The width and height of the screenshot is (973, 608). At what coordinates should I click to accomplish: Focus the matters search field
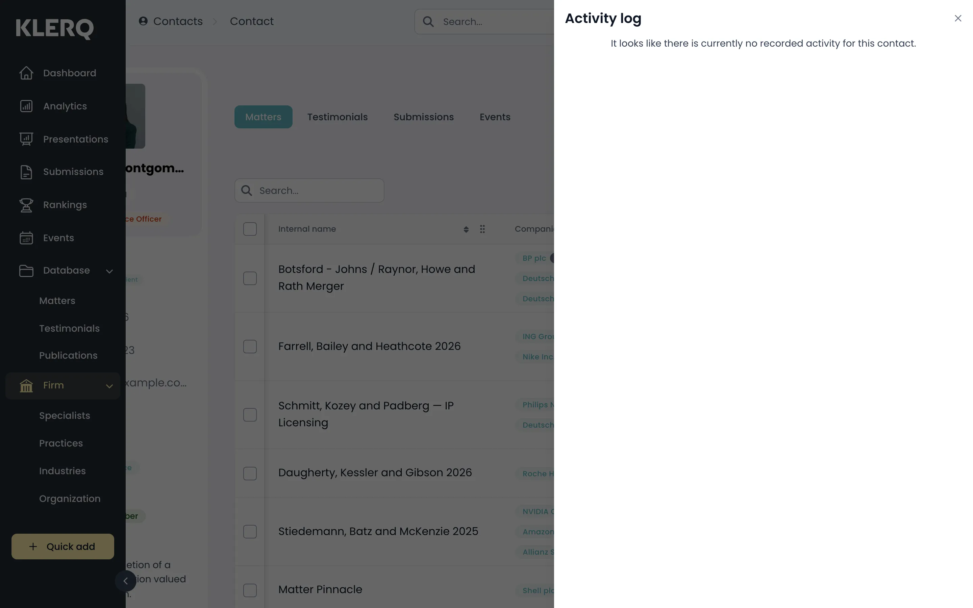[x=309, y=191]
